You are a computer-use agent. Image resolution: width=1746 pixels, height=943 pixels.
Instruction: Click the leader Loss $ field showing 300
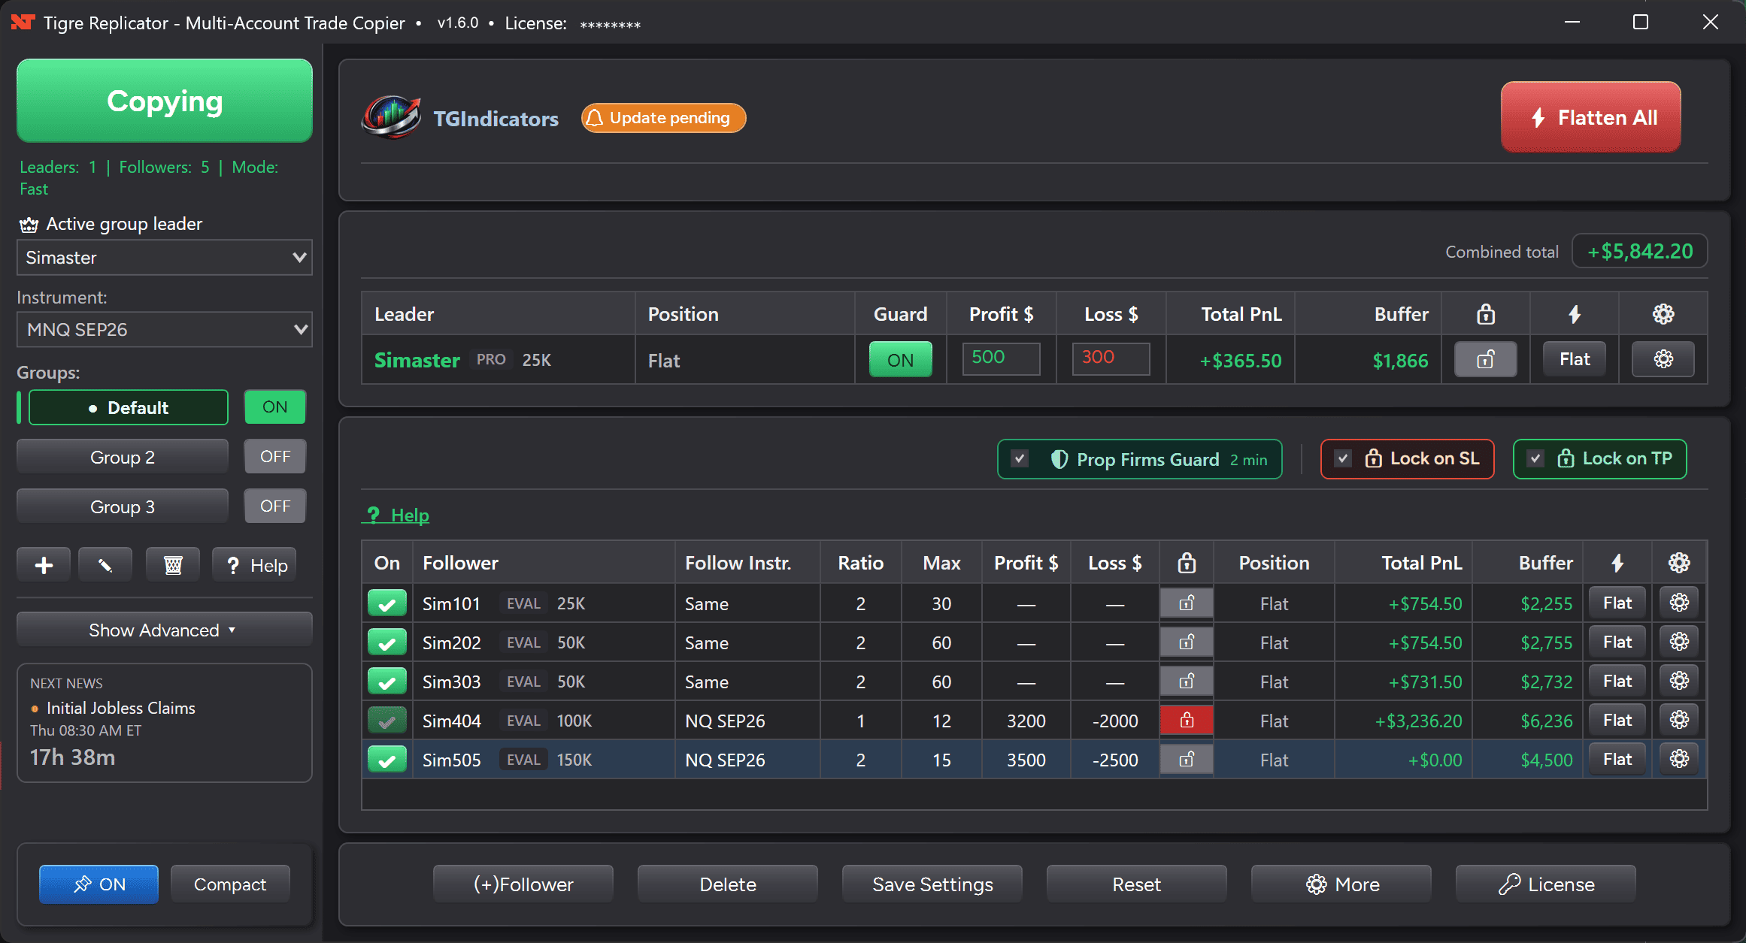coord(1111,358)
